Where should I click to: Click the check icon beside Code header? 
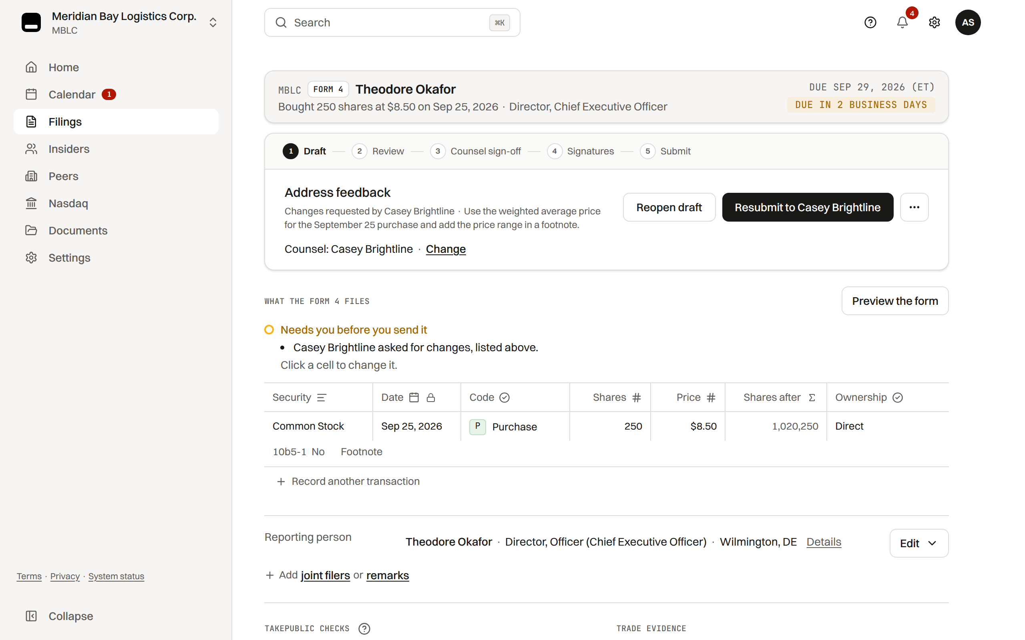click(504, 398)
